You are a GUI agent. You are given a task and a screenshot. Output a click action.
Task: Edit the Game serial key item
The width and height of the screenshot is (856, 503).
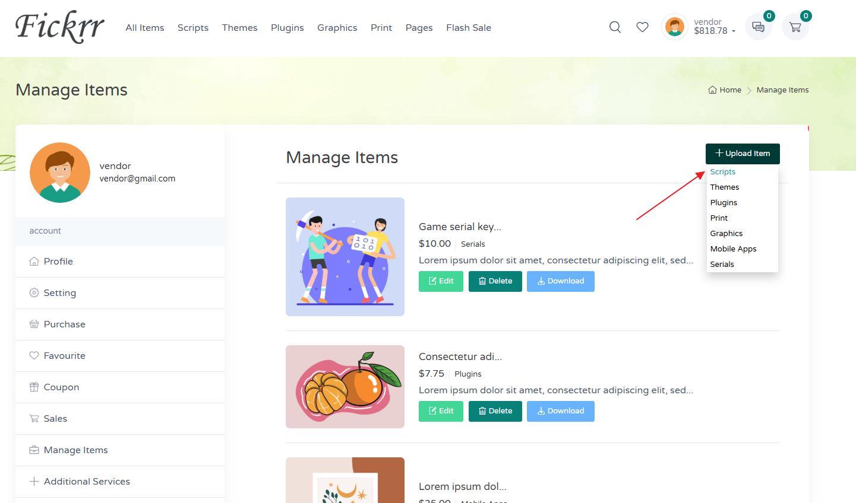point(441,281)
